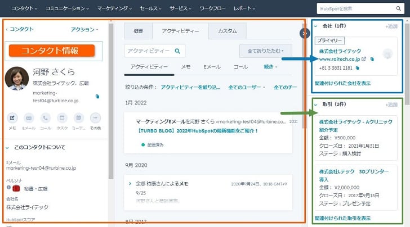Click 関連付けられた取引を表示
The width and height of the screenshot is (410, 227).
pos(342,218)
